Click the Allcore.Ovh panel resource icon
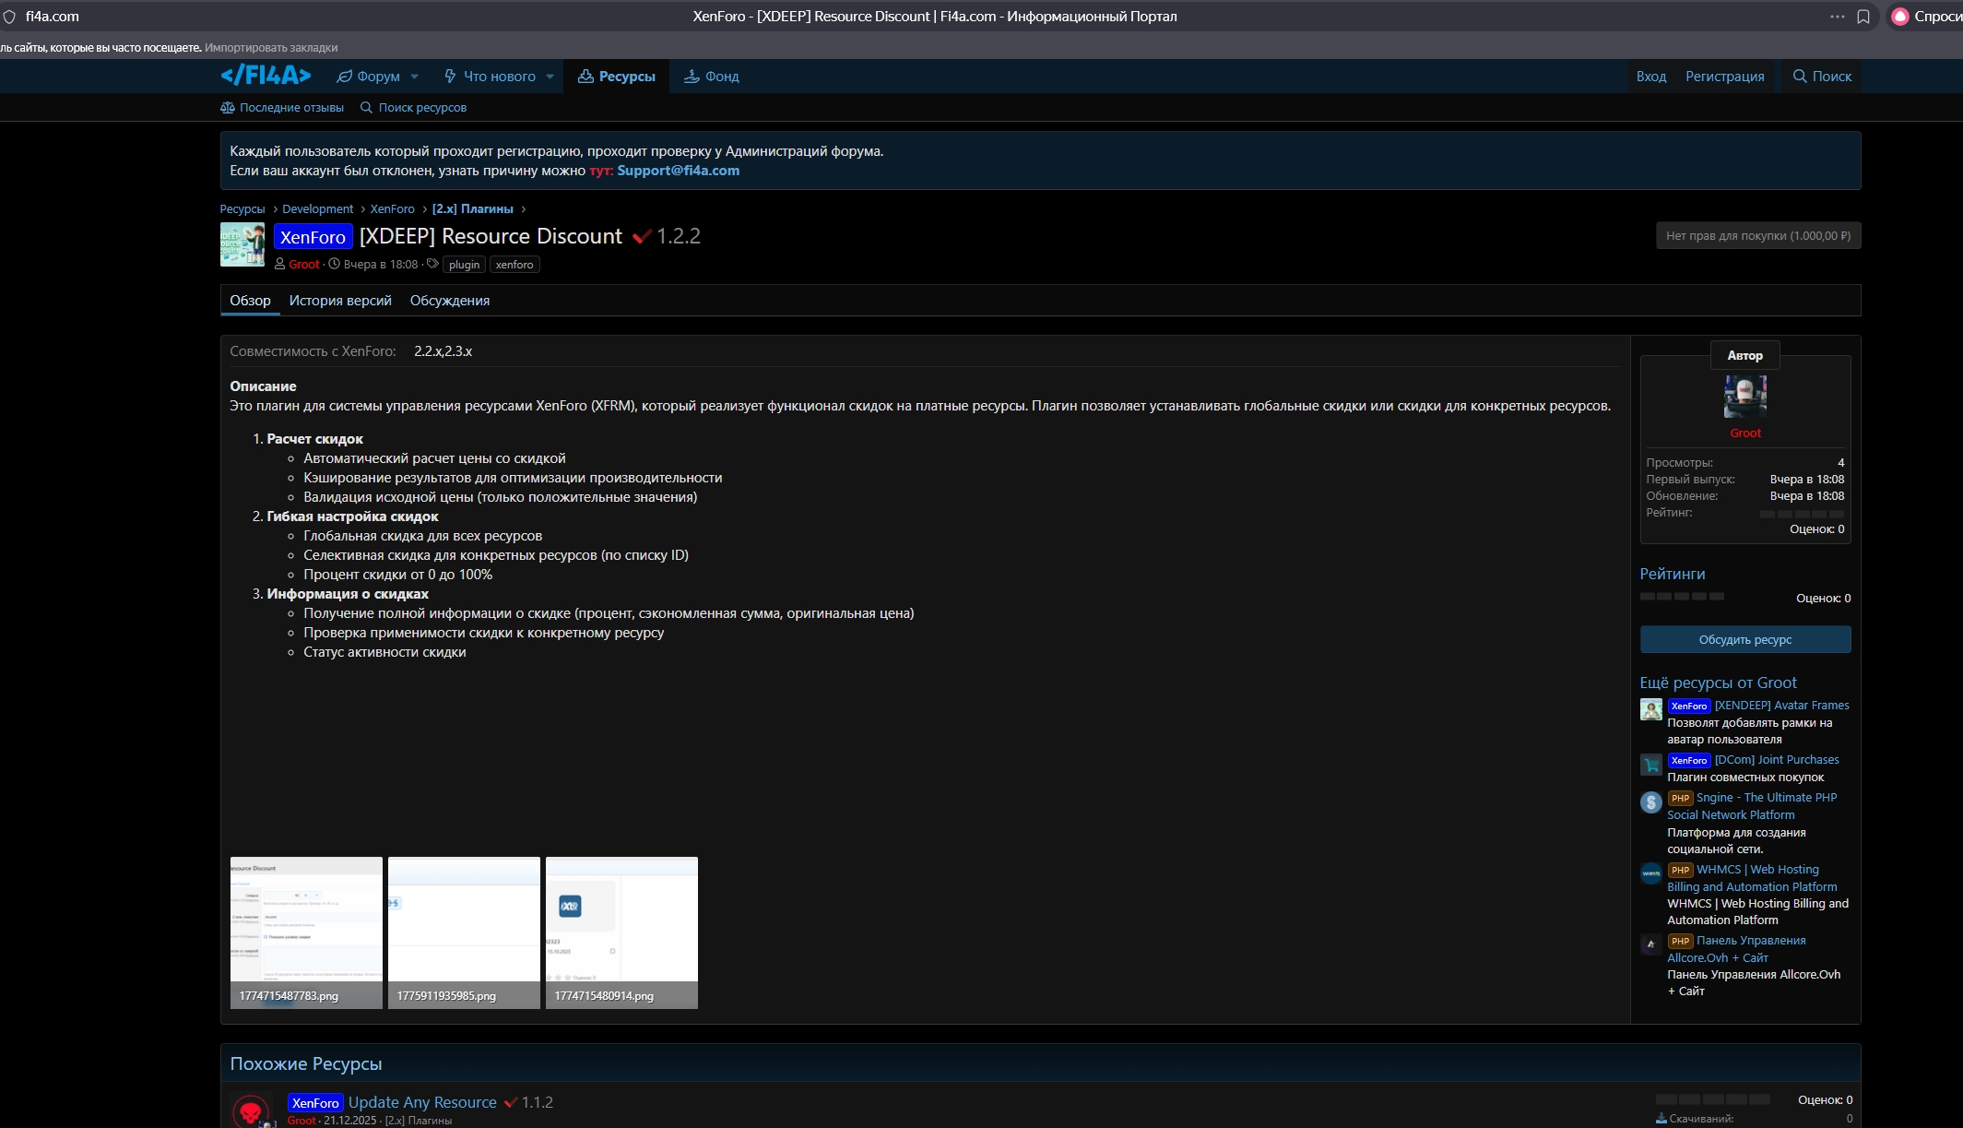 [1650, 944]
